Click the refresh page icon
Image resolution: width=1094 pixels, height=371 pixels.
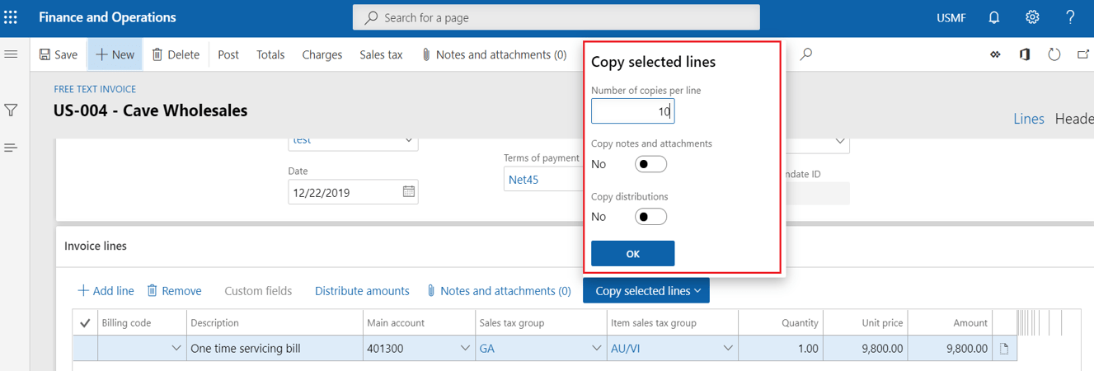[x=1054, y=54]
